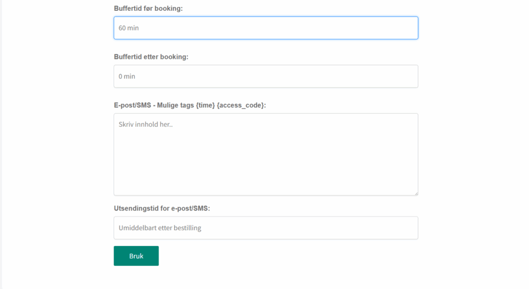The height and width of the screenshot is (289, 529).
Task: Click the Buffertid etter booking field
Action: [x=266, y=76]
